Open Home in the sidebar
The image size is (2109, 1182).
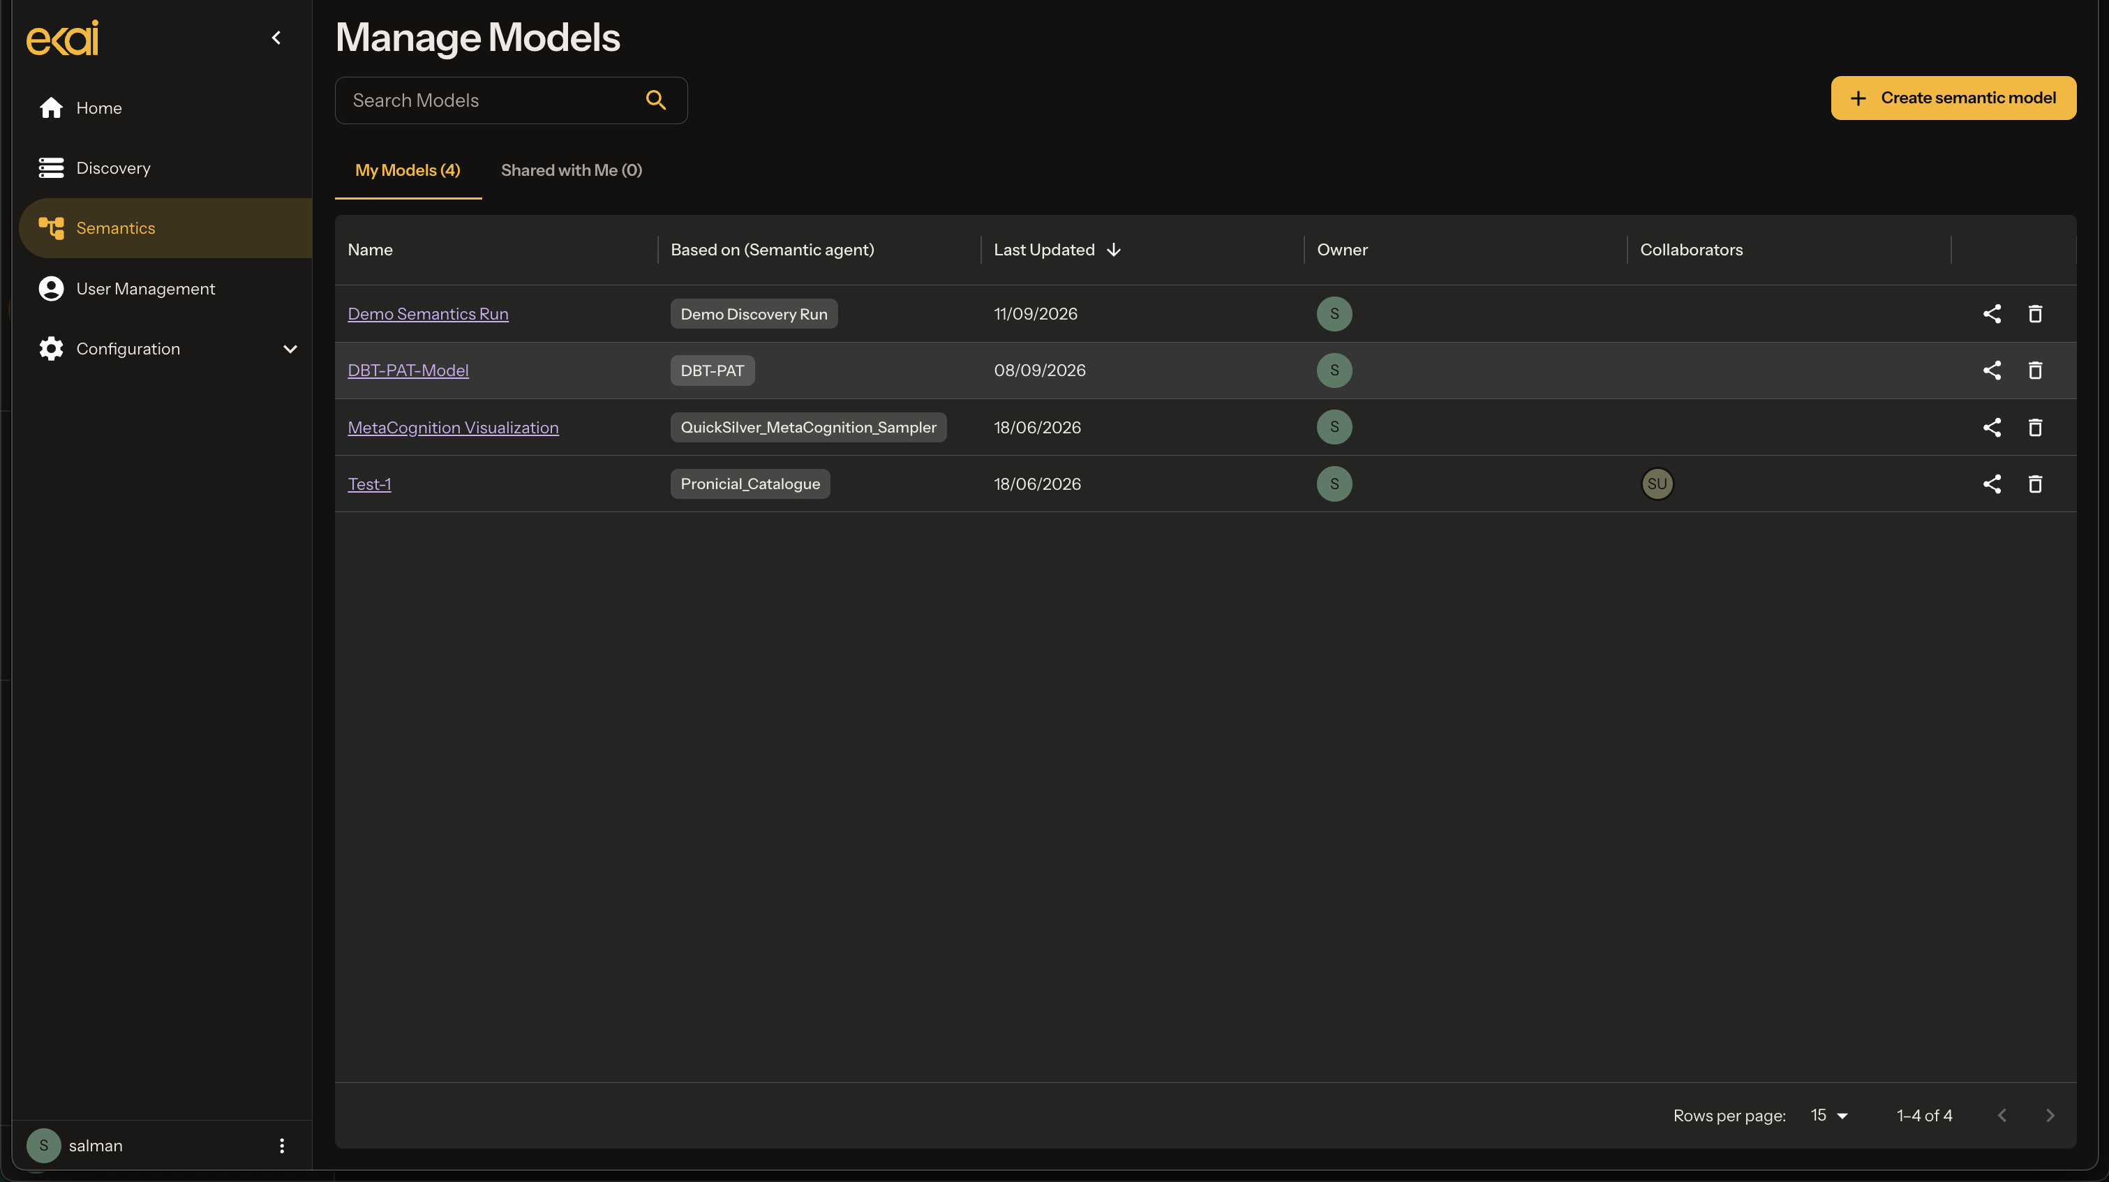[x=165, y=108]
